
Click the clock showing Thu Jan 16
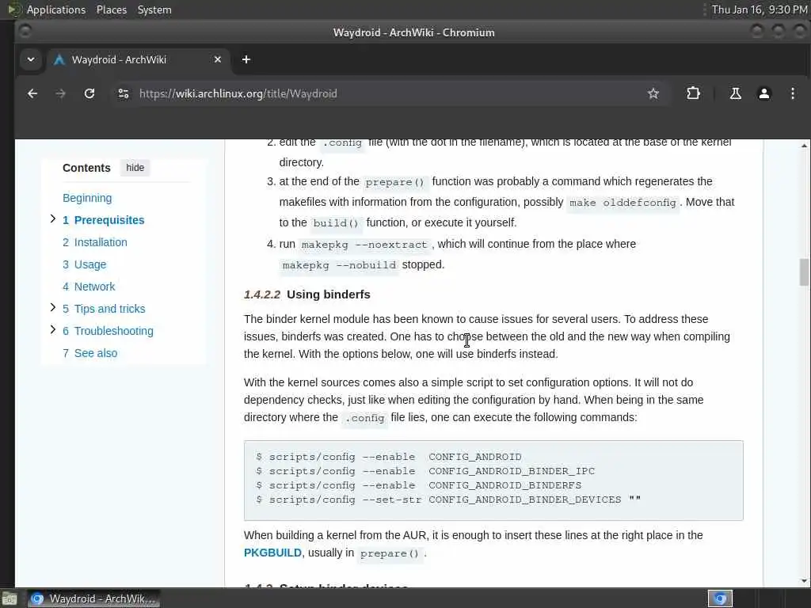[x=760, y=9]
